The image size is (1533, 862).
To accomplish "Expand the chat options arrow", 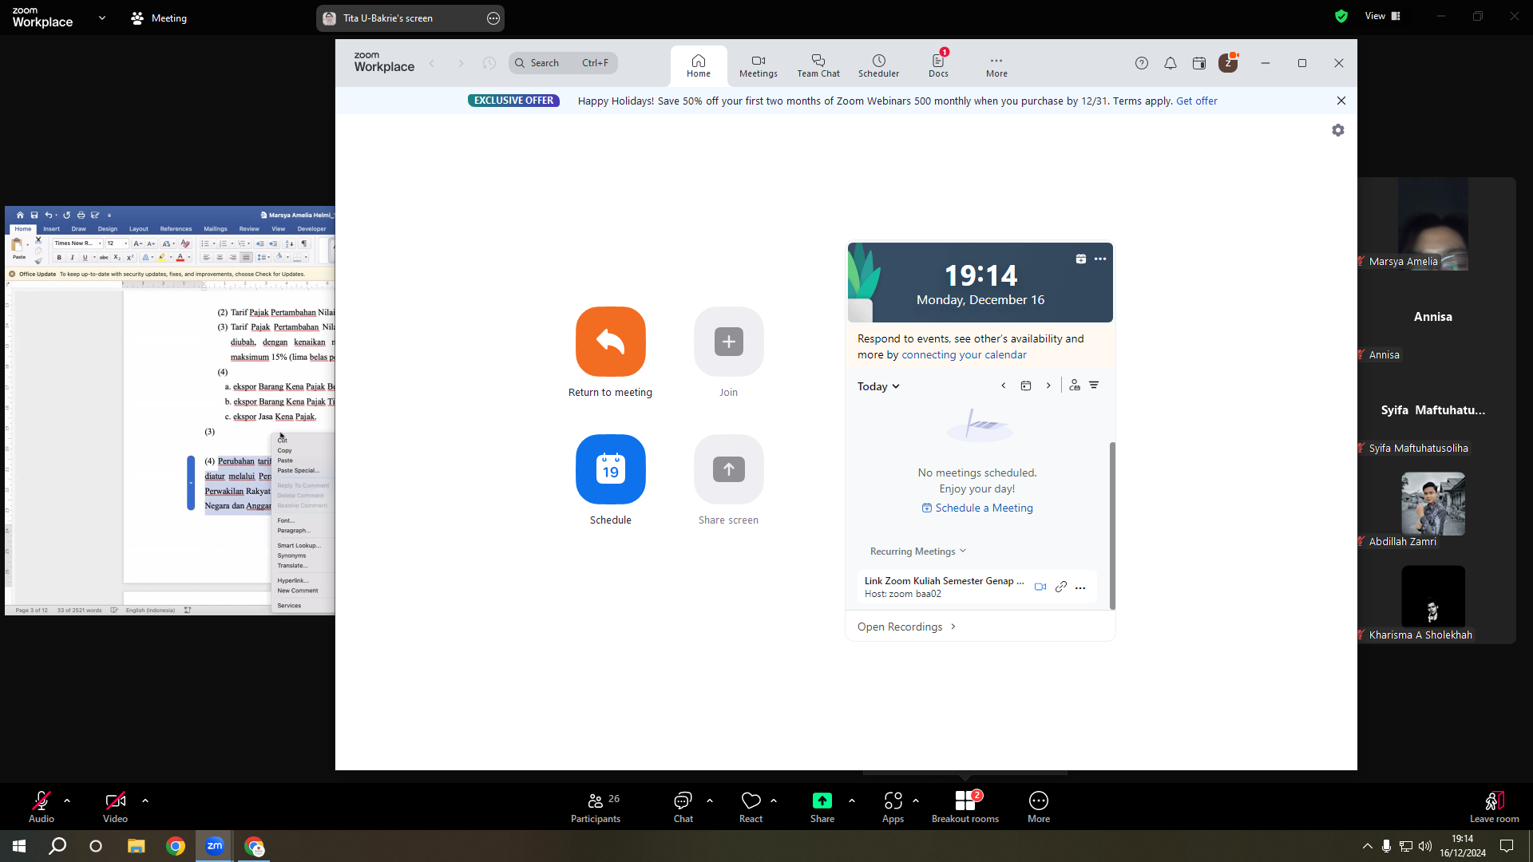I will (710, 801).
